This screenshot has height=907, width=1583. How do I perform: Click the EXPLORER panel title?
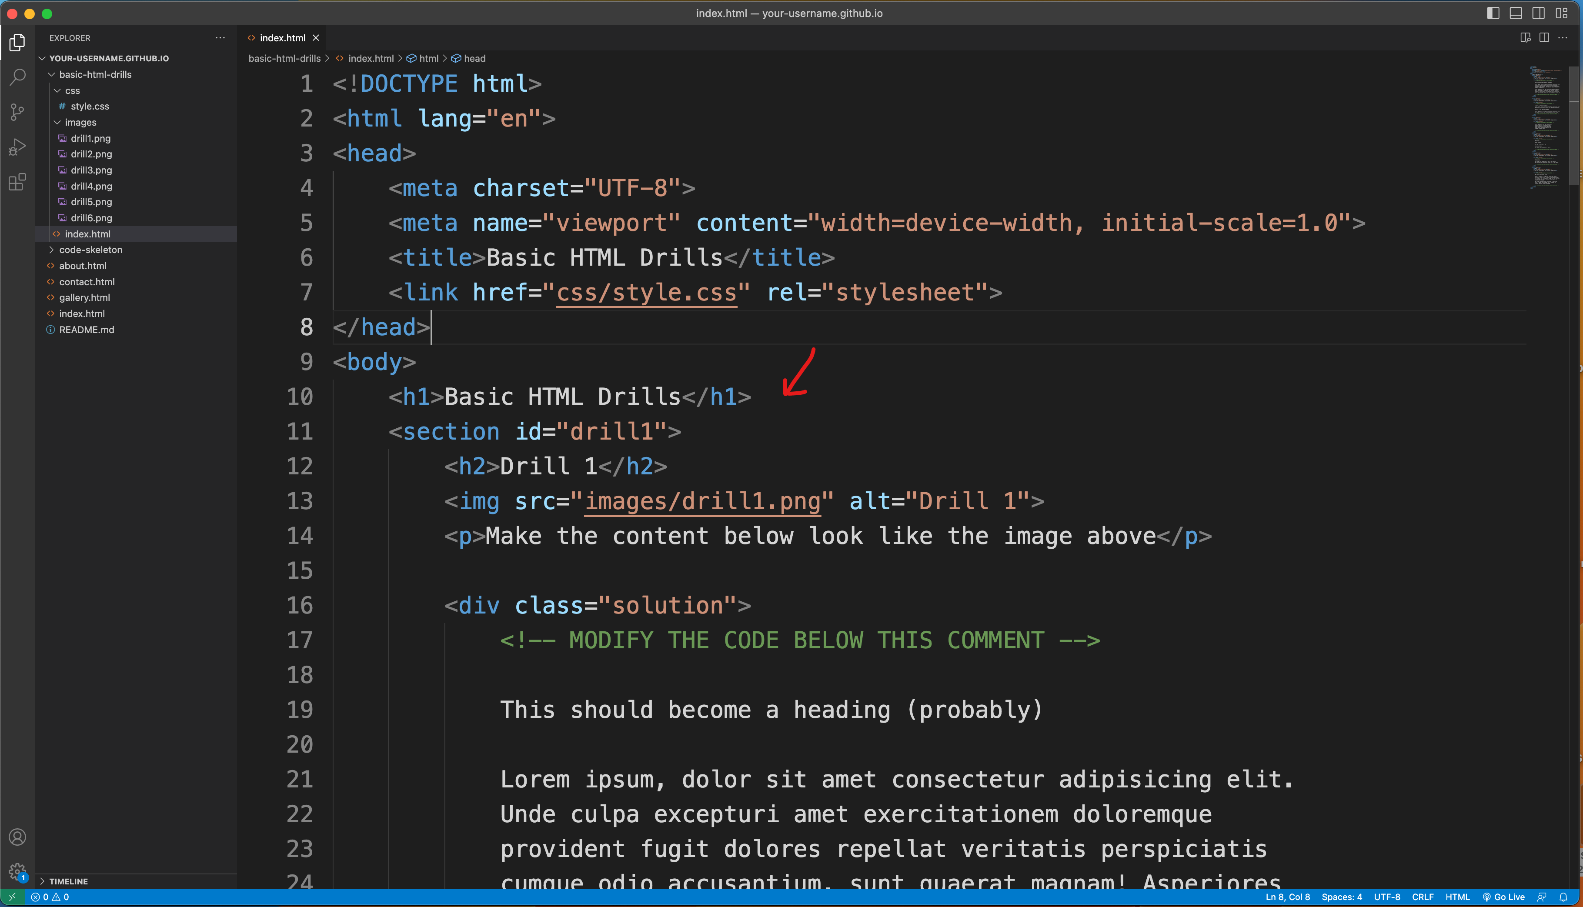point(70,38)
